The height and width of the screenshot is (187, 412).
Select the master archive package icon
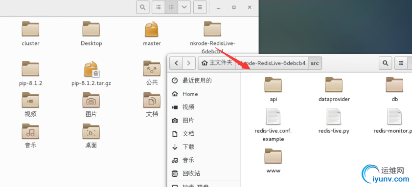[152, 29]
